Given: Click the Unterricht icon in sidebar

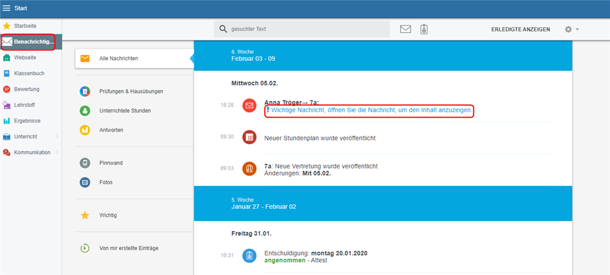Looking at the screenshot, I should tap(6, 137).
